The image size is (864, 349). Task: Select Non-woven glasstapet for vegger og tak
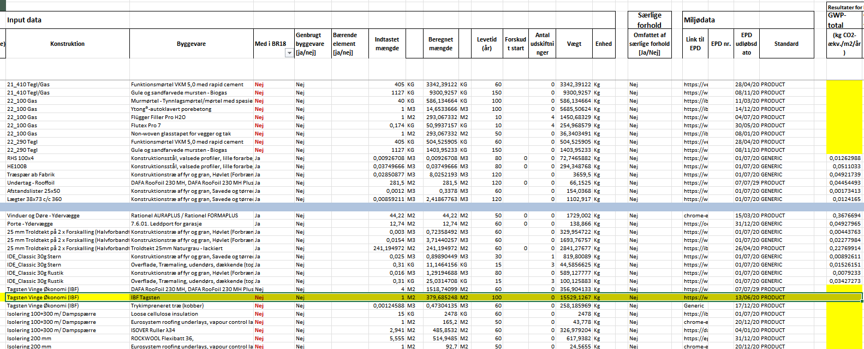192,134
